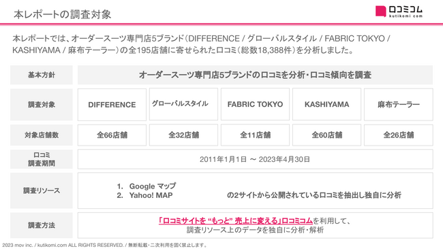Viewport: 443px width, 249px height.
Task: Click the 基本方針 row label
Action: point(42,75)
